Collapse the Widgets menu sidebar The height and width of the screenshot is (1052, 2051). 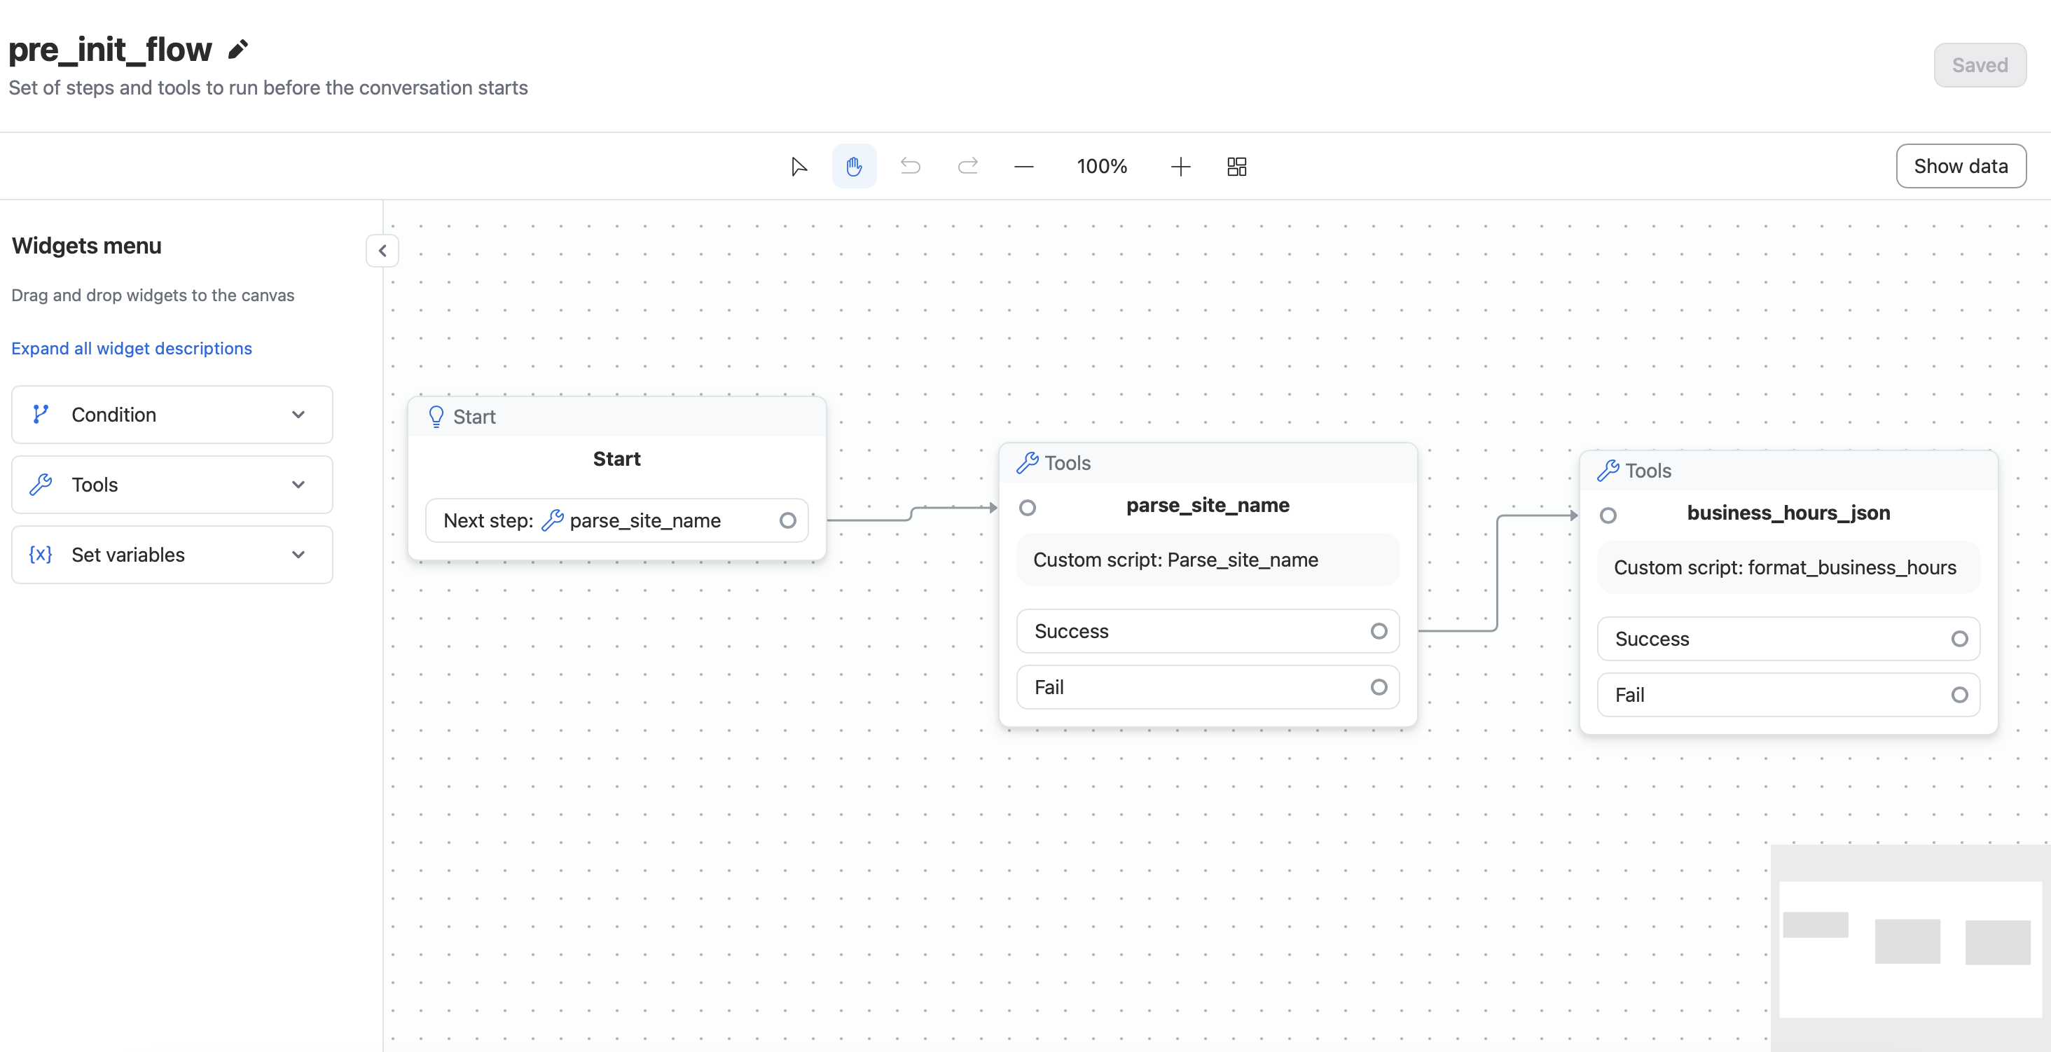click(382, 251)
